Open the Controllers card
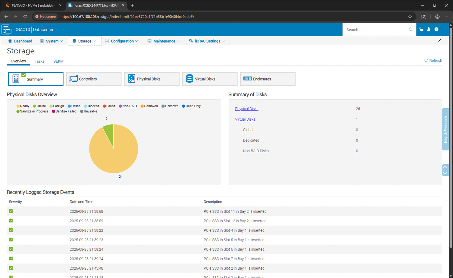The width and height of the screenshot is (453, 278). click(94, 79)
